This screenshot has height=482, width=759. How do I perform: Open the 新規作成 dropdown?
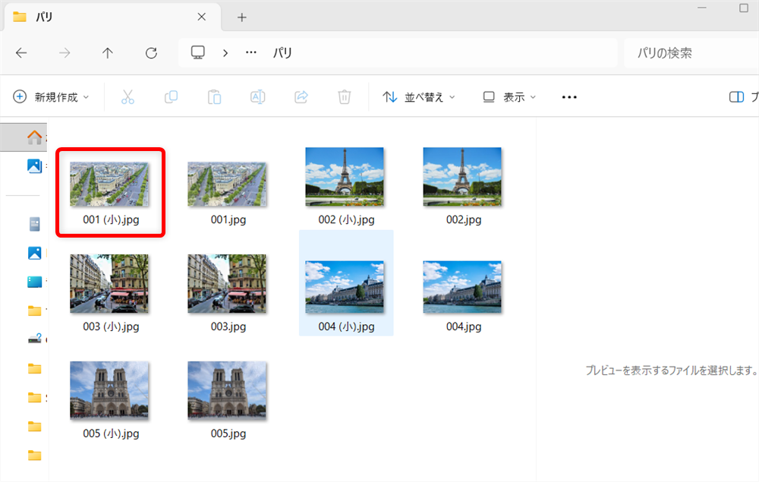point(49,96)
